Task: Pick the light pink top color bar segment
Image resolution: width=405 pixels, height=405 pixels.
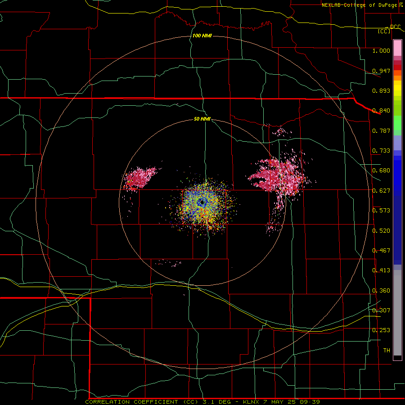Action: [397, 48]
